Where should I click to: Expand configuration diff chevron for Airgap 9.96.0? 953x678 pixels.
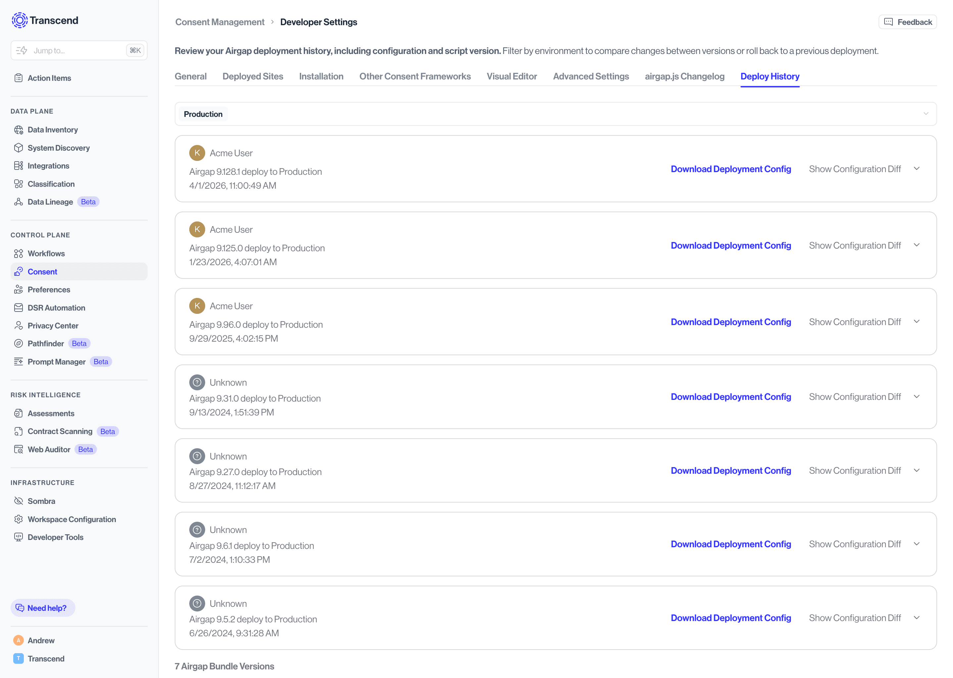tap(916, 321)
